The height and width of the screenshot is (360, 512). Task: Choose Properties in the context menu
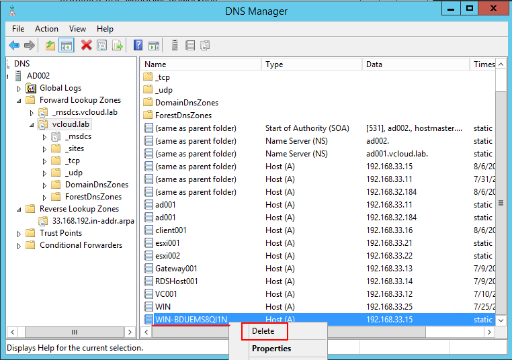(x=271, y=349)
